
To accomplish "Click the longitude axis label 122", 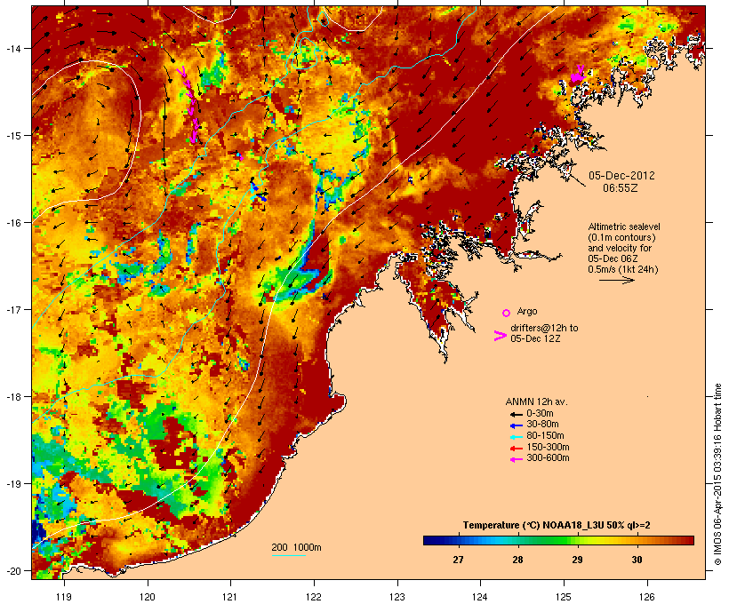I will pos(314,597).
